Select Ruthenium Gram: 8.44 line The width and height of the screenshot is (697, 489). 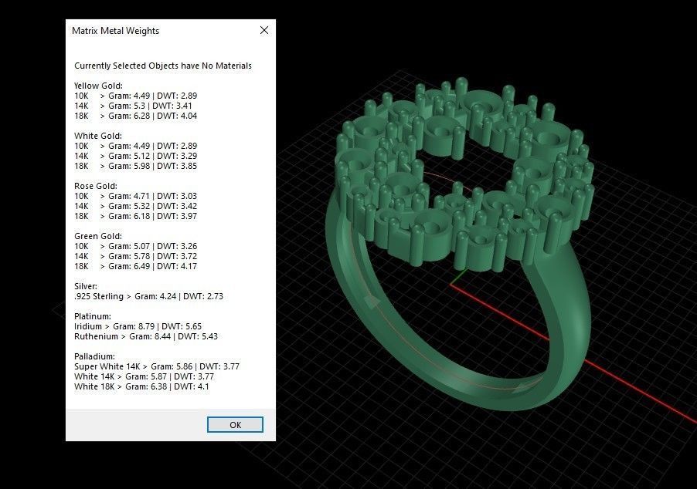pos(146,336)
